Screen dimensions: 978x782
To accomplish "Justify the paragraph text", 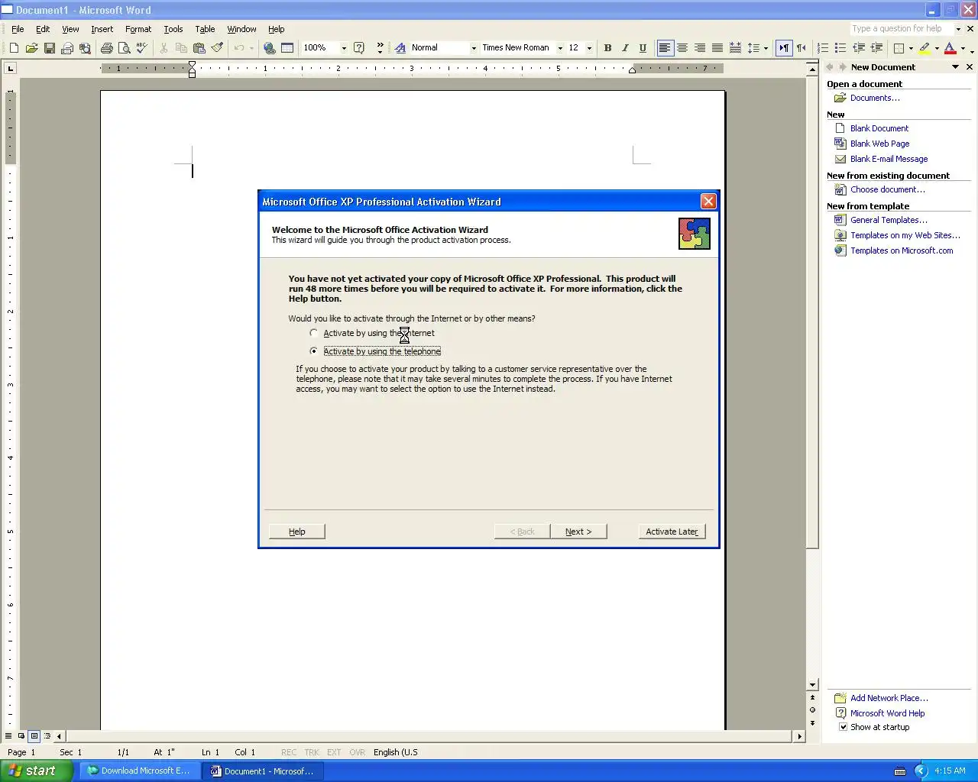I will click(717, 47).
